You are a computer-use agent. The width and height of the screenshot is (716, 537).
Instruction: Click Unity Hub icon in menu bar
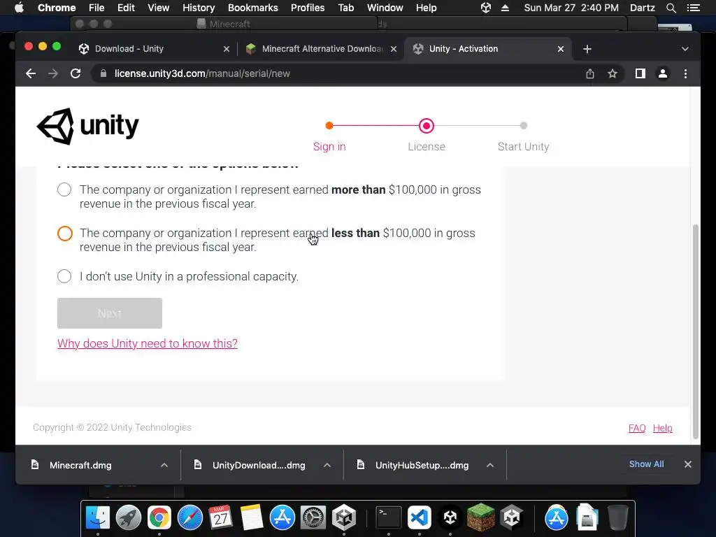(x=486, y=8)
